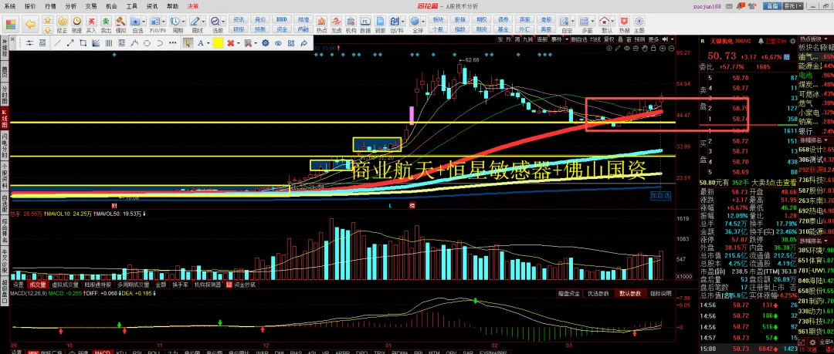Click the 修正 toolbar icon
Screen dimensions: 834x354
click(x=63, y=24)
